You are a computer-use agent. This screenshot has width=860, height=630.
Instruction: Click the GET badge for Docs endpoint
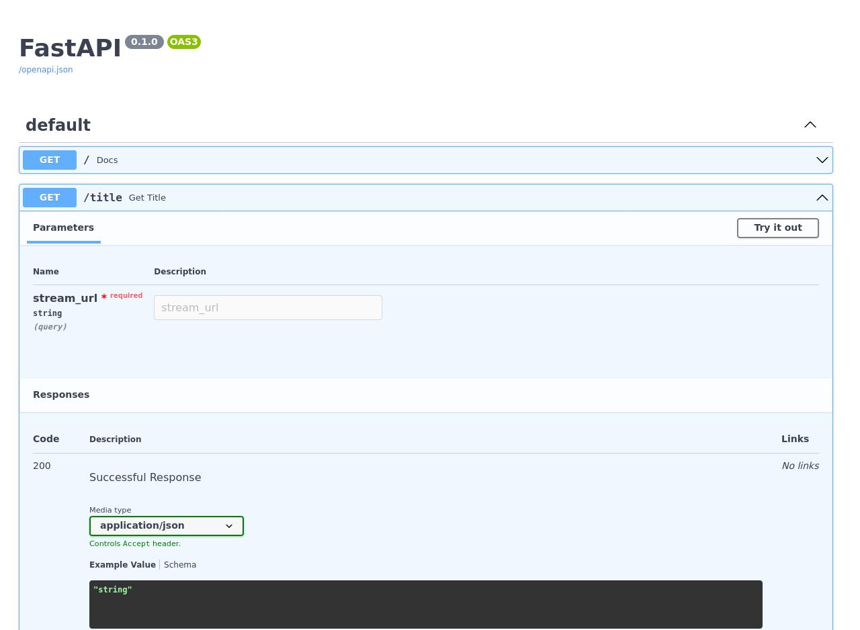point(50,160)
